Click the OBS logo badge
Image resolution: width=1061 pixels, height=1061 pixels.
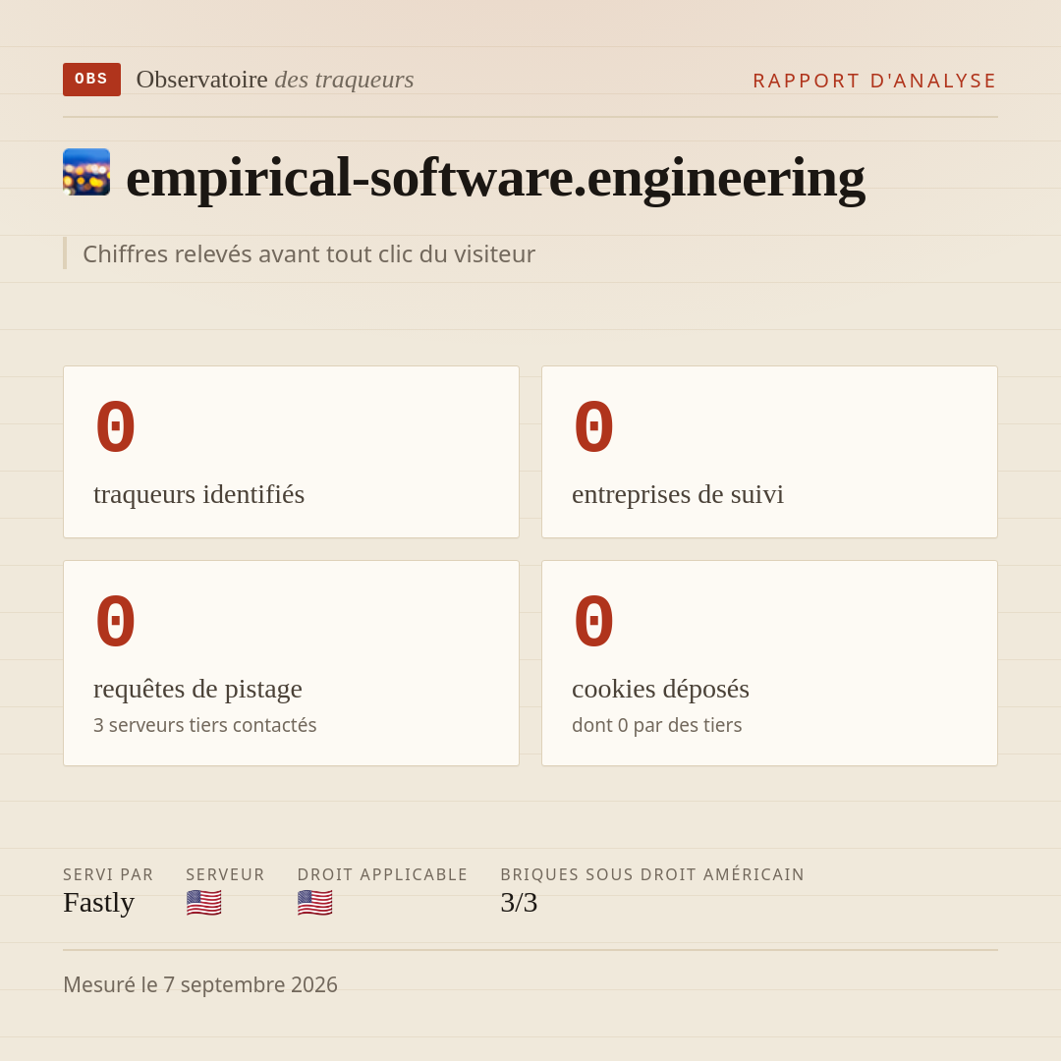[92, 80]
